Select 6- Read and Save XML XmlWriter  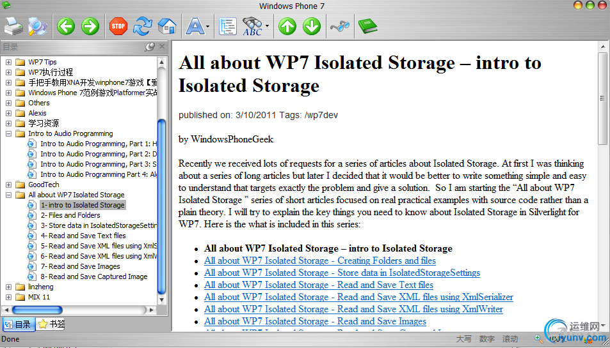coord(99,256)
